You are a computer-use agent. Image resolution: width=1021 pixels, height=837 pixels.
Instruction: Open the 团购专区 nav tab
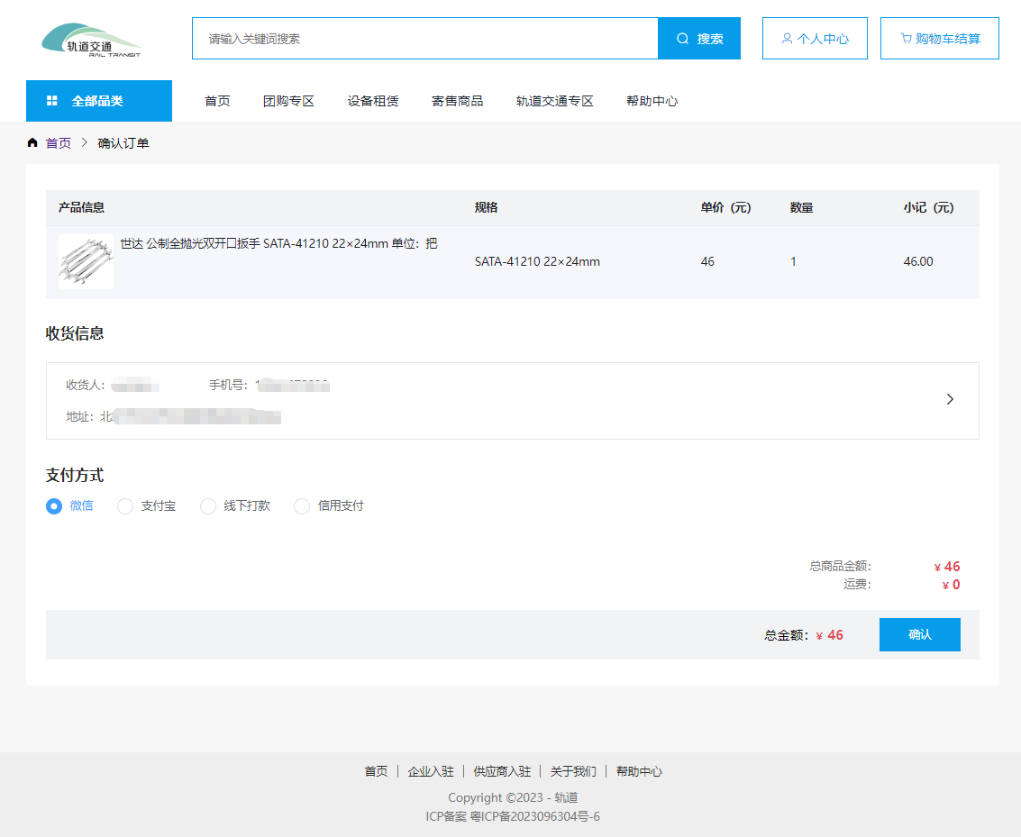click(x=288, y=101)
